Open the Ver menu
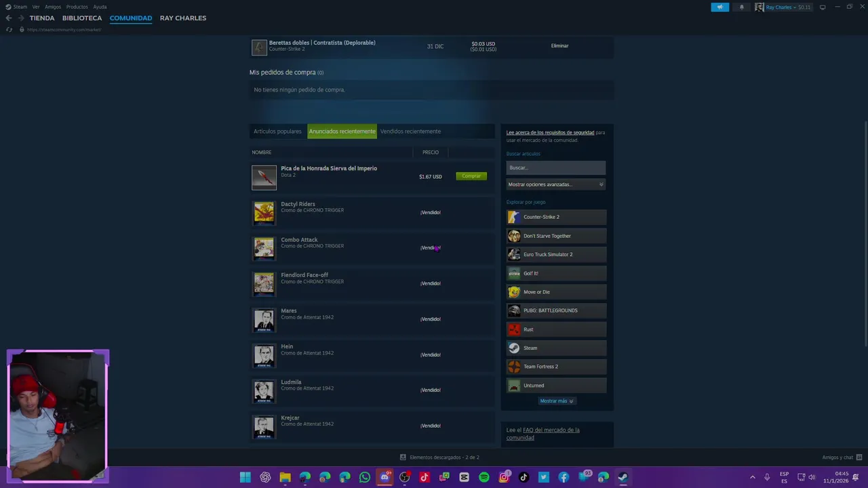 (x=36, y=7)
